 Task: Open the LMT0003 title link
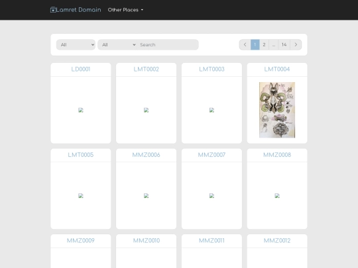click(212, 69)
